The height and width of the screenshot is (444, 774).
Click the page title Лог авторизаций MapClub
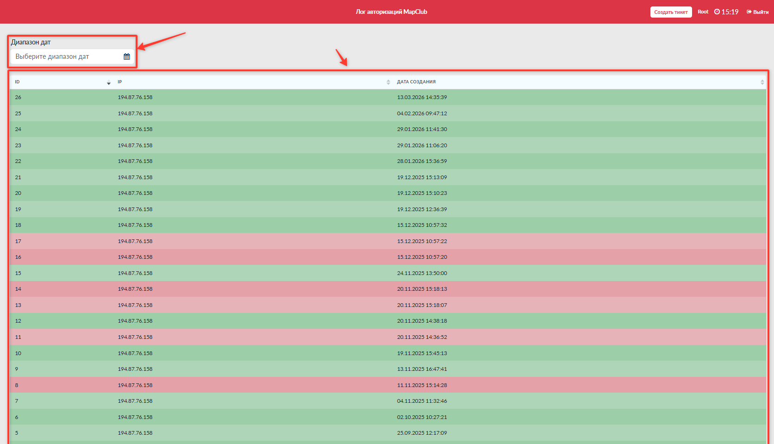[x=391, y=12]
